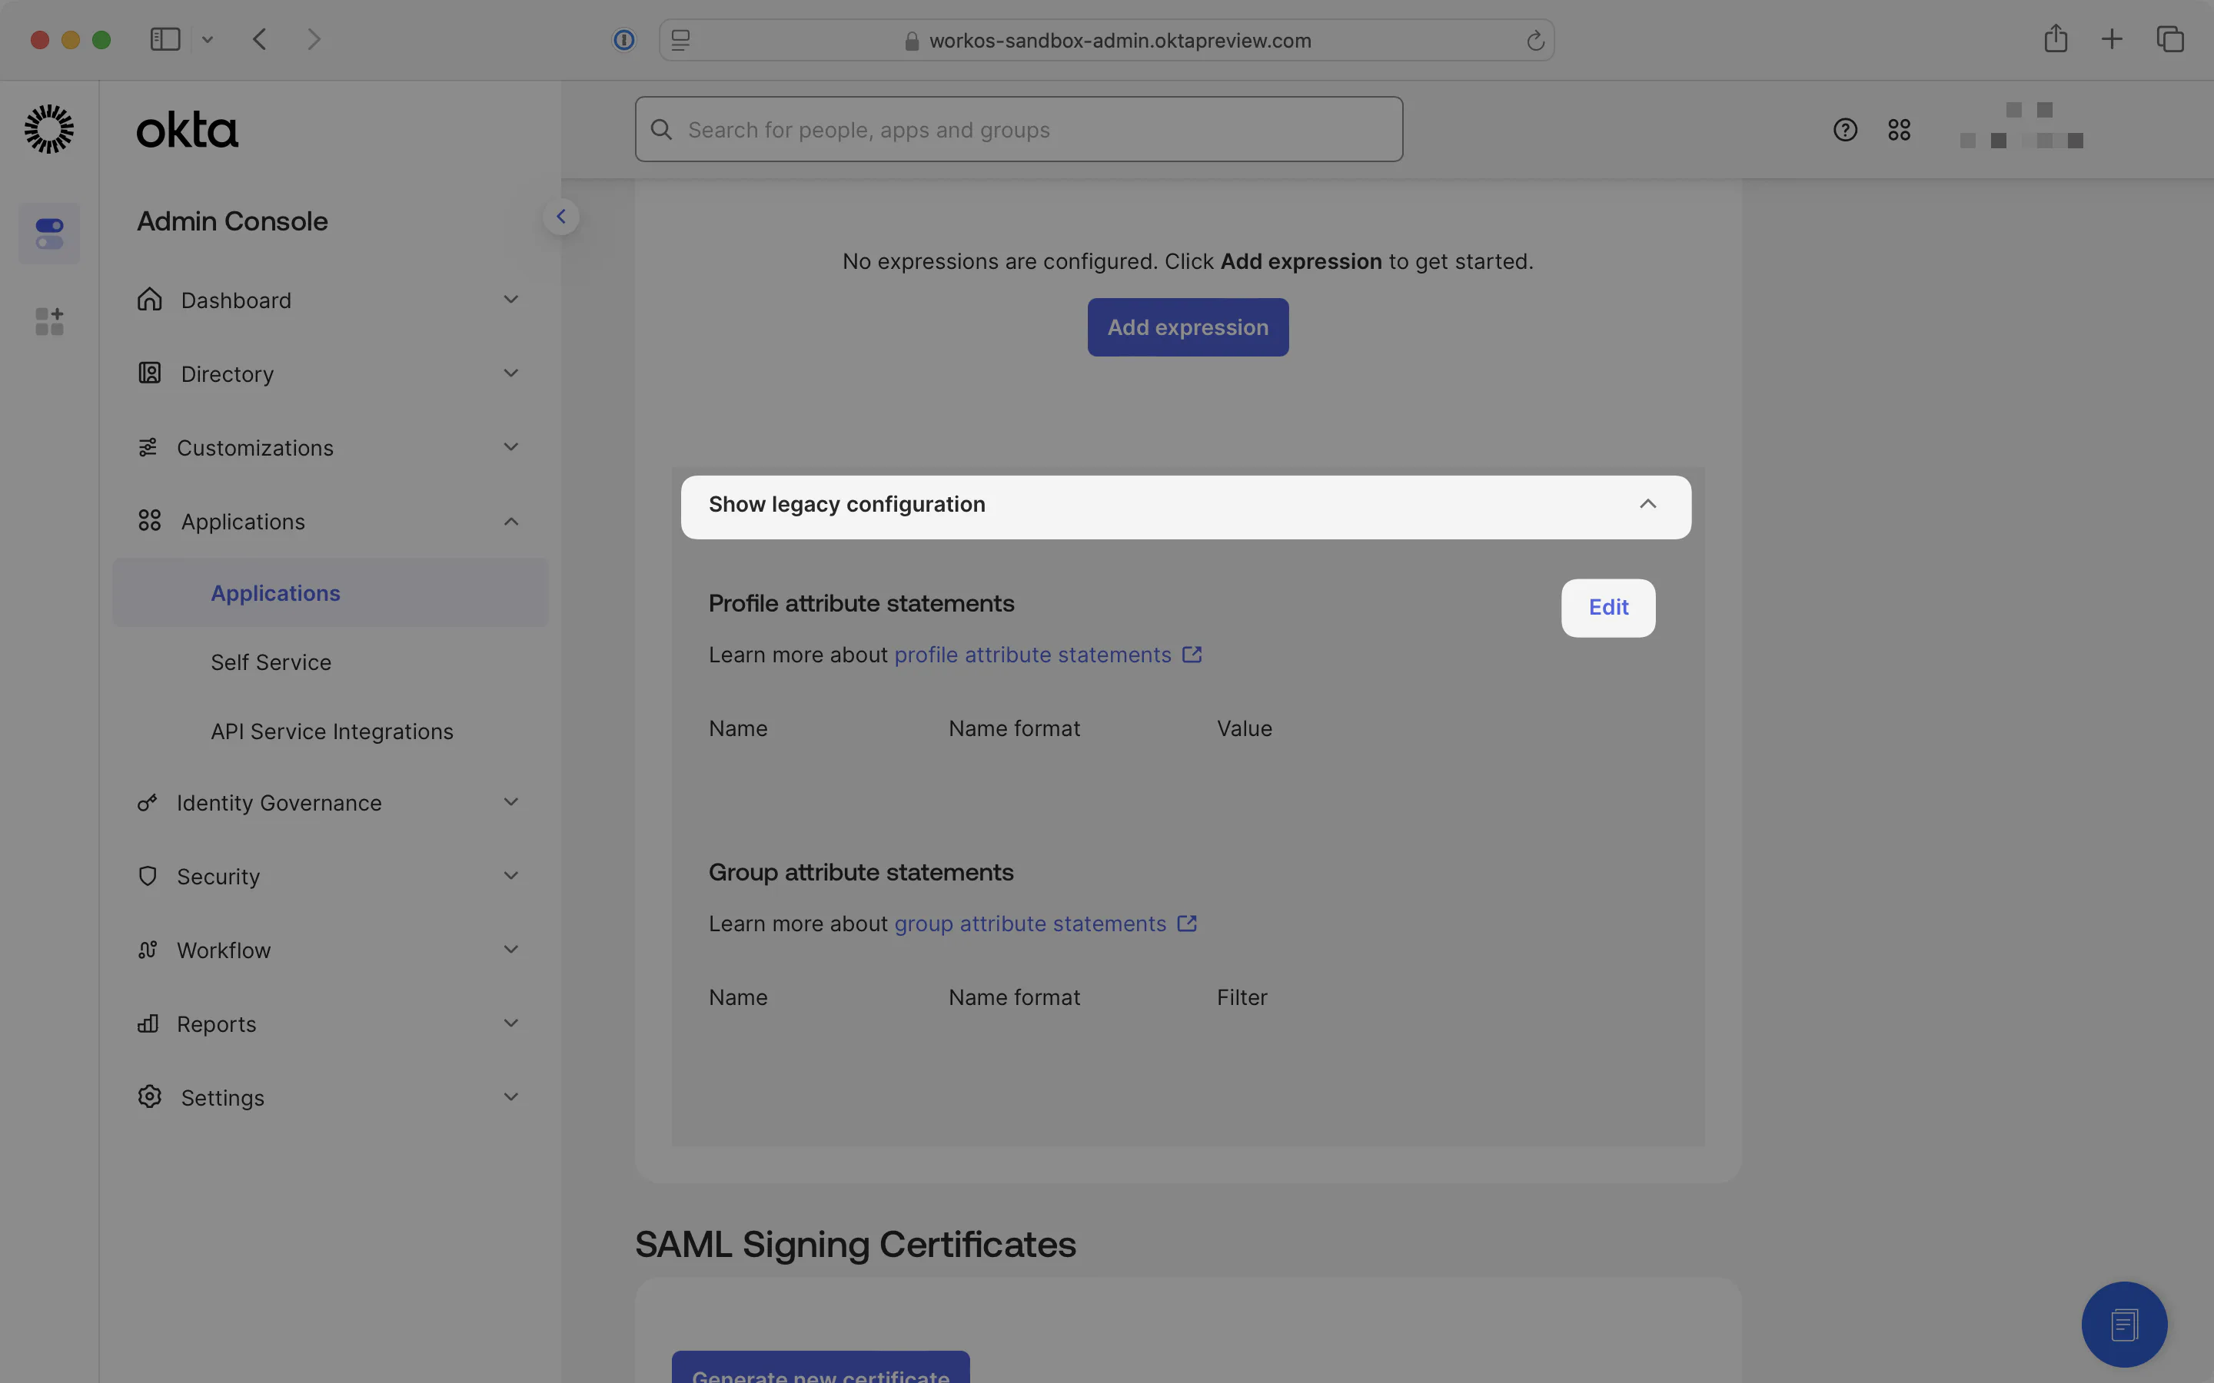Expand the Security menu chevron
This screenshot has height=1383, width=2214.
511,876
